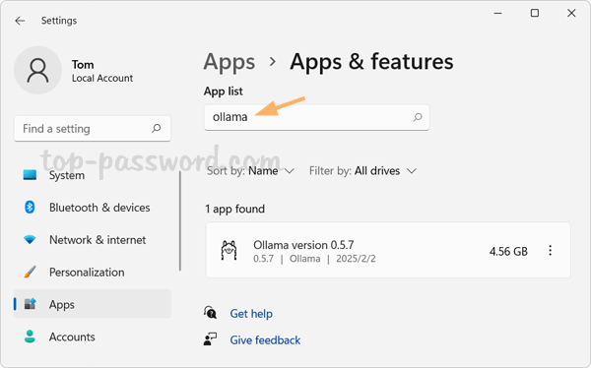This screenshot has width=591, height=368.
Task: Open Accounts settings
Action: pos(93,337)
